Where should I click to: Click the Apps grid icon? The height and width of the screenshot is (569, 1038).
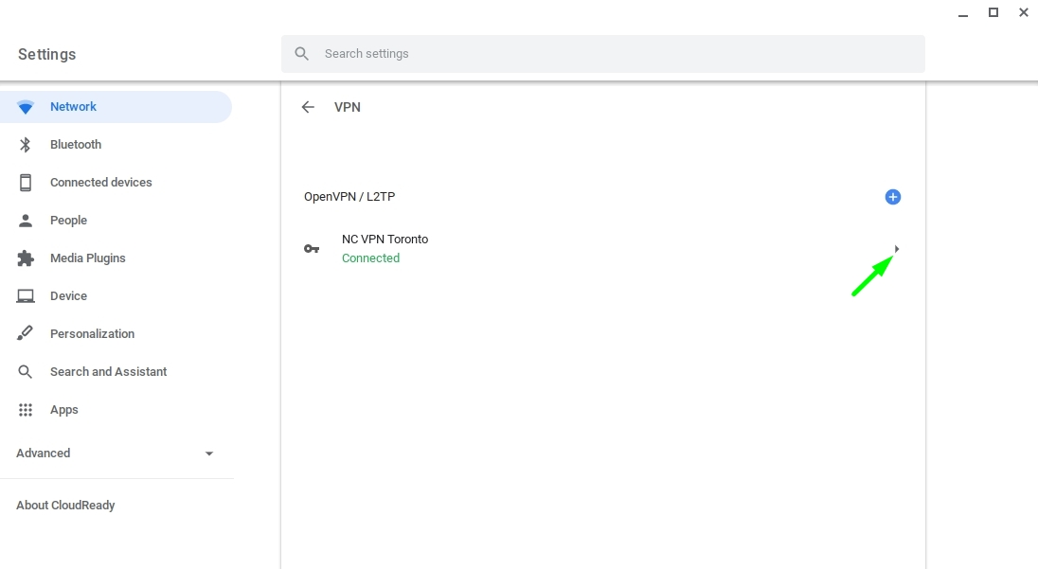26,410
